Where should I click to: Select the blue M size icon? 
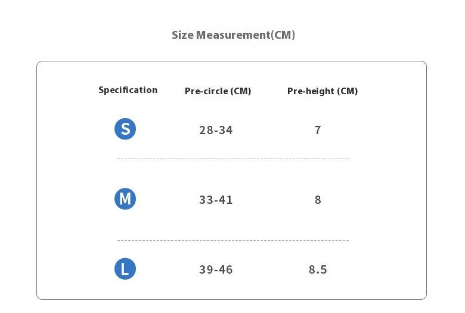[x=125, y=199]
